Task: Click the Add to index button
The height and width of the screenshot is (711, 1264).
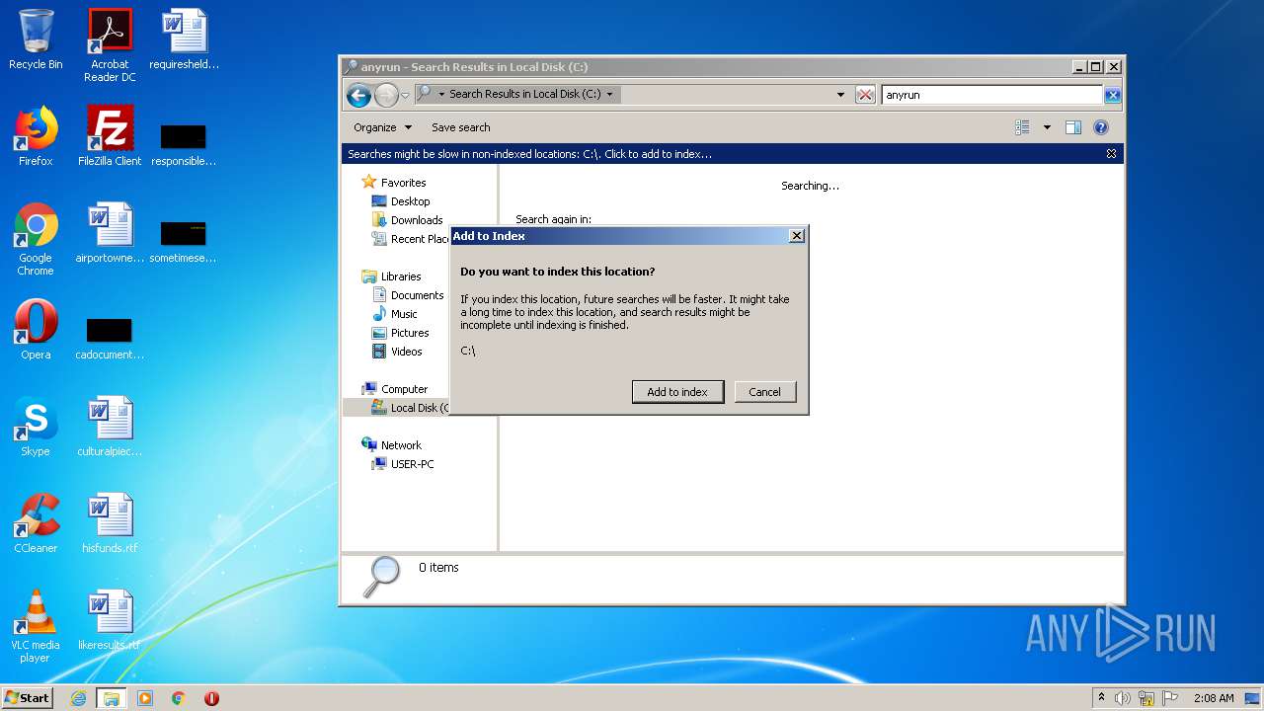Action: (x=677, y=392)
